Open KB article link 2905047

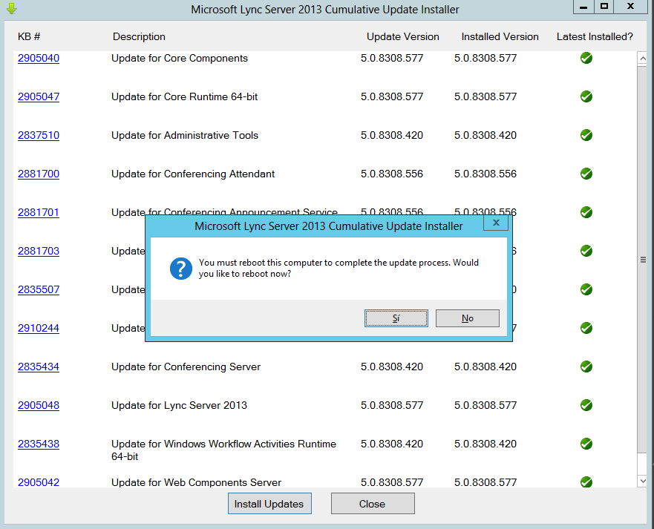click(39, 96)
